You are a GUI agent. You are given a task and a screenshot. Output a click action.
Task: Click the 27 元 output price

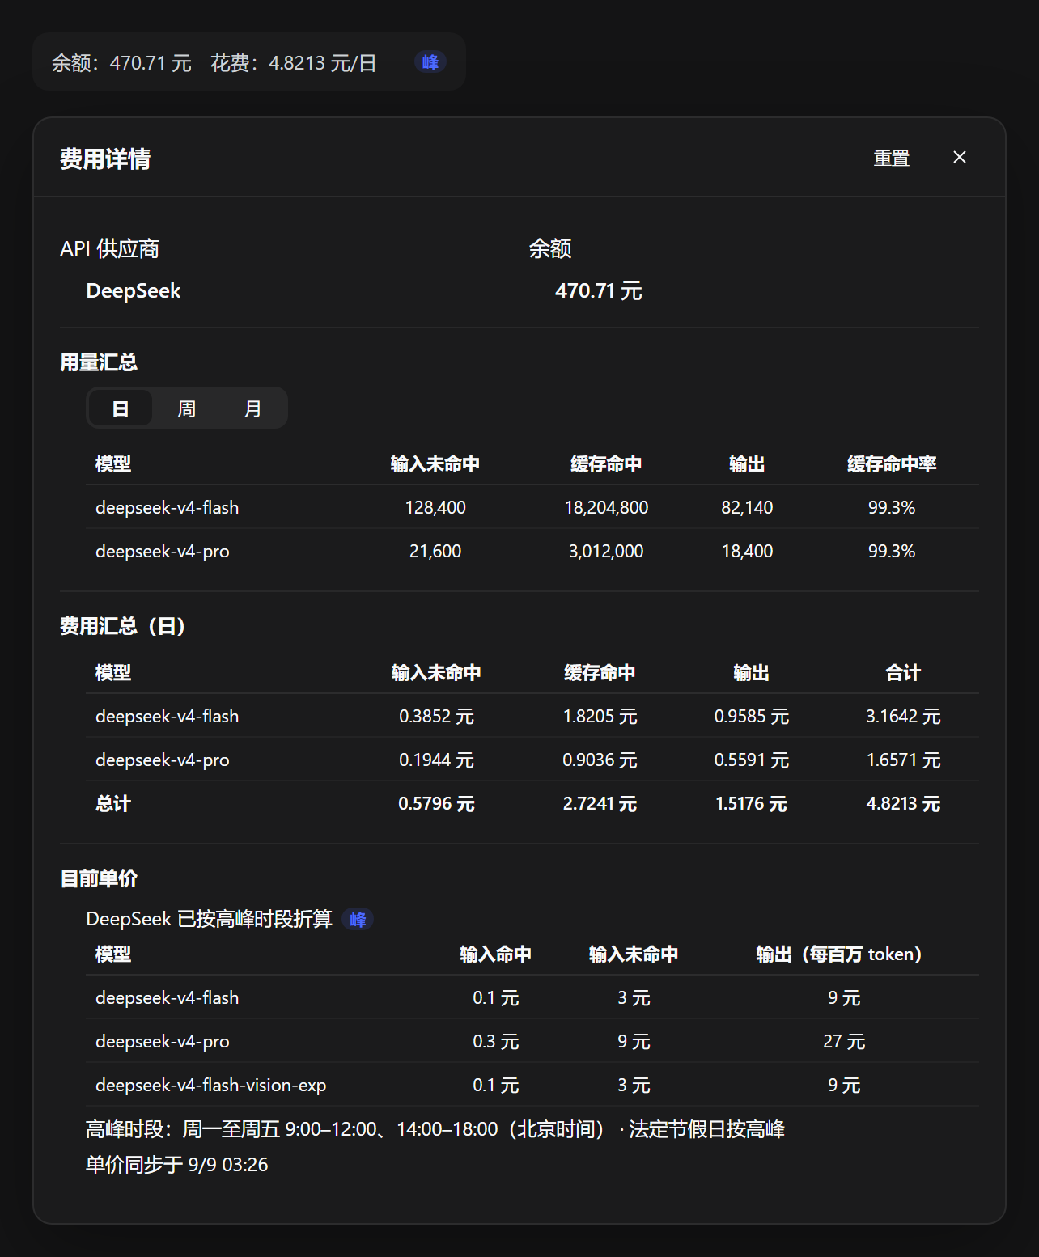click(844, 1042)
